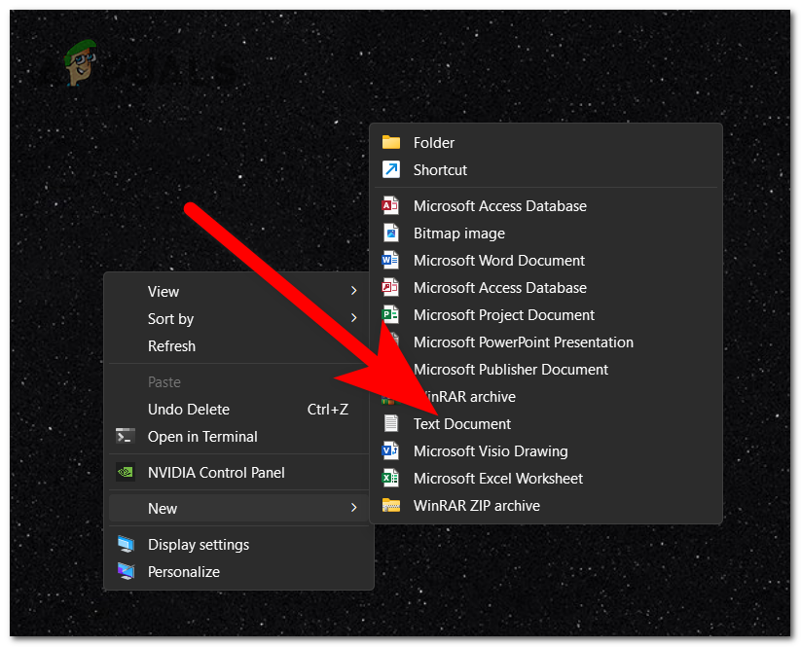Image resolution: width=801 pixels, height=647 pixels.
Task: Open Personalize settings from the menu
Action: coord(184,571)
